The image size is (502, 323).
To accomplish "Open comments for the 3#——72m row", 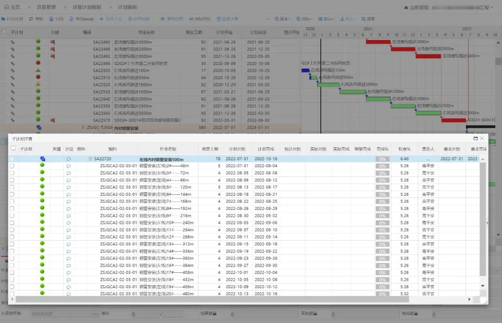I will 68,173.
